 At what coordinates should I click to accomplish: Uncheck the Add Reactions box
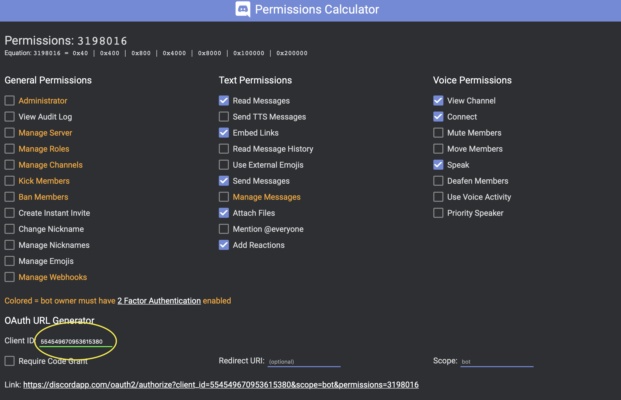click(224, 245)
